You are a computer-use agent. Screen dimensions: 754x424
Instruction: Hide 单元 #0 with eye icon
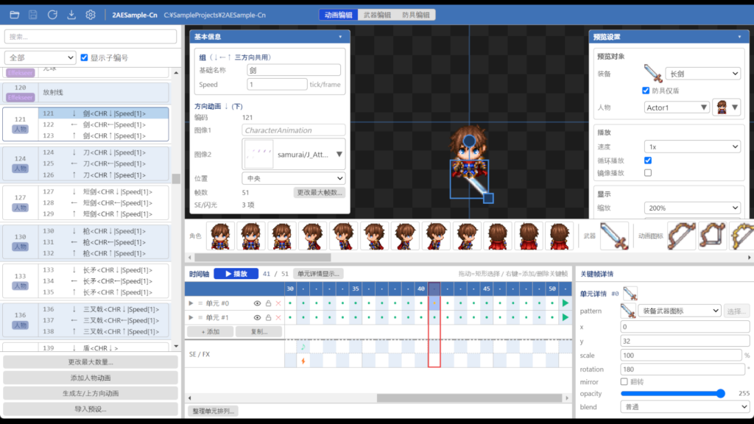[x=257, y=303]
